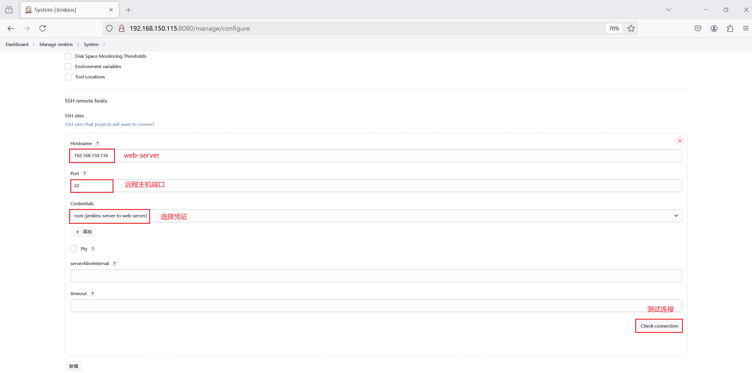Open the Credentials dropdown
Screen dimensions: 752x373
point(376,216)
